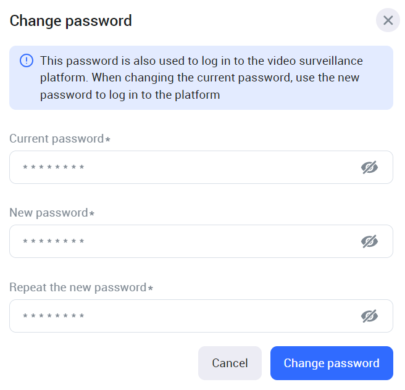
Task: Click the Repeat the new password label
Action: (78, 287)
